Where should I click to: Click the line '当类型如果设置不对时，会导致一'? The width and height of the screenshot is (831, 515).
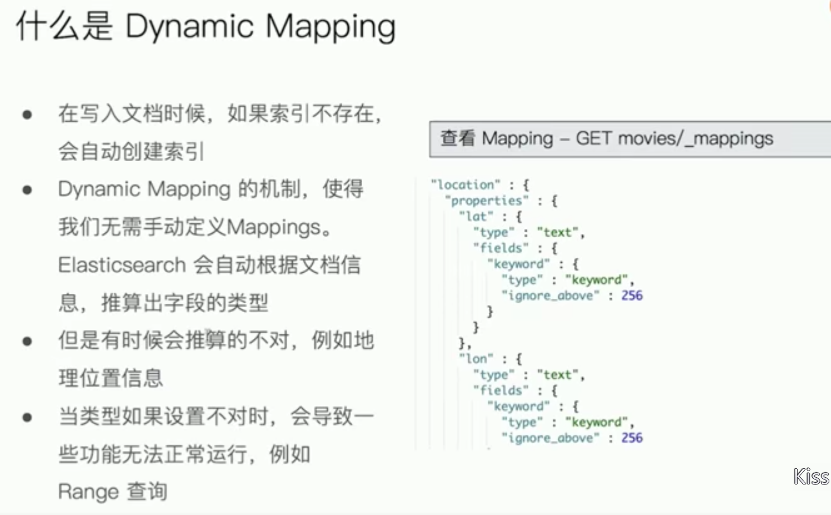pyautogui.click(x=216, y=416)
